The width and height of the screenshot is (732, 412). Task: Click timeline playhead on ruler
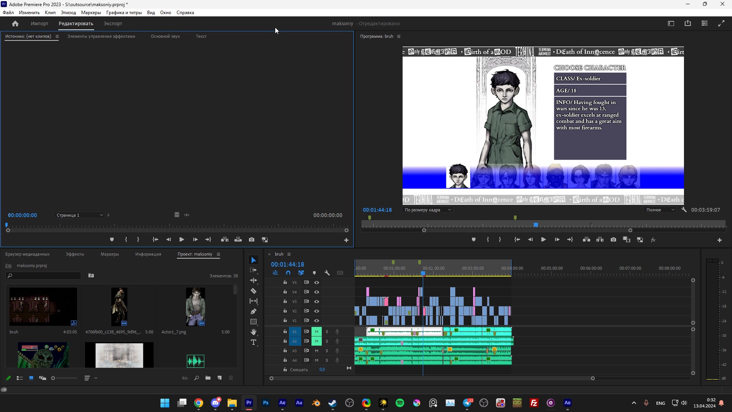point(423,273)
